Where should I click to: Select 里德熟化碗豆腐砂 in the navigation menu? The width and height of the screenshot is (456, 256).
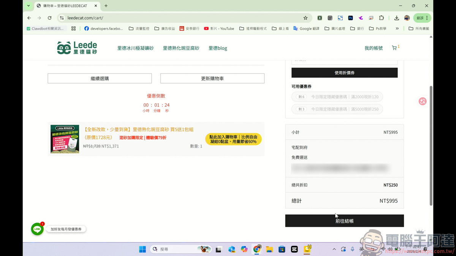[x=181, y=47]
